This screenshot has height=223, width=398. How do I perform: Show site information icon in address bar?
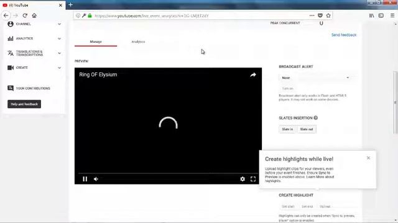[78, 15]
